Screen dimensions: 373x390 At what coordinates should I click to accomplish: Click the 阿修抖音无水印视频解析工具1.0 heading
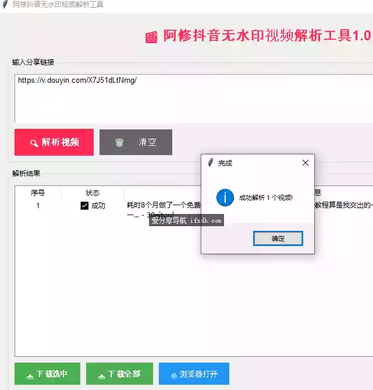click(x=267, y=36)
